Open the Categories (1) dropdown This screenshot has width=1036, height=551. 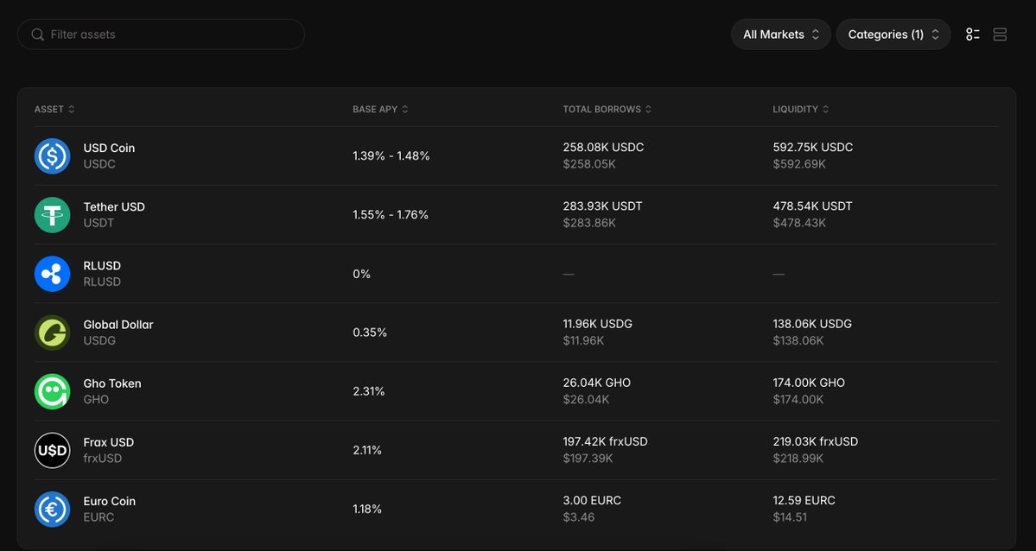[x=893, y=35]
